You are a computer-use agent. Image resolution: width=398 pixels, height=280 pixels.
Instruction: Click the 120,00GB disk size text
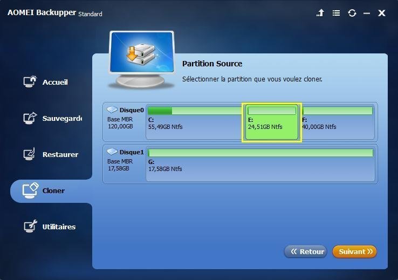(120, 126)
